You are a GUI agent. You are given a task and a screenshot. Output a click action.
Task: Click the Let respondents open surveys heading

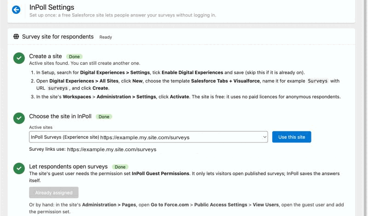pyautogui.click(x=68, y=166)
